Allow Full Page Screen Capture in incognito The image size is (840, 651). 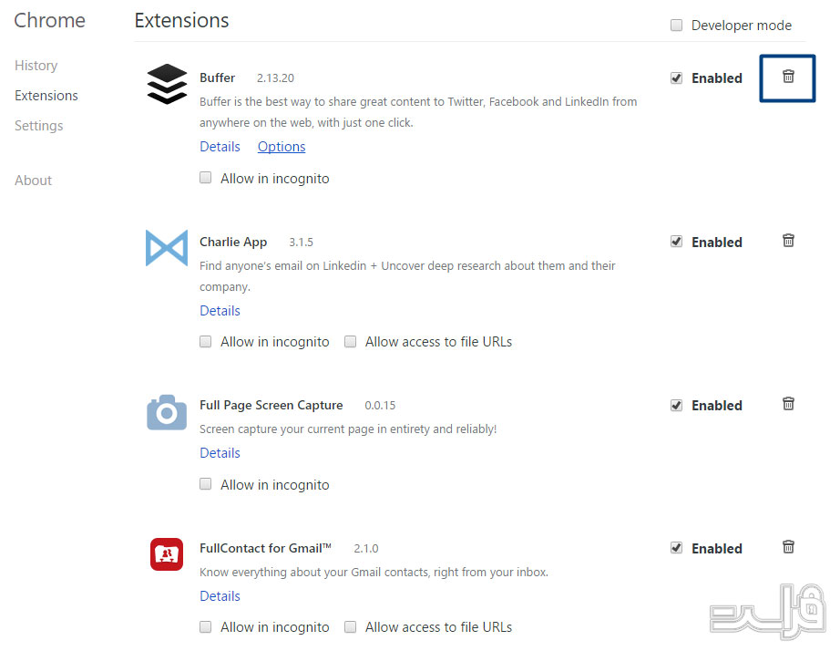[x=206, y=484]
